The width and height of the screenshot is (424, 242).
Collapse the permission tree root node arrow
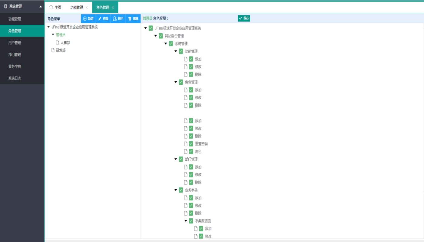tap(146, 28)
